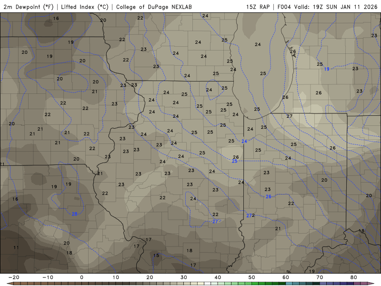
Task: Click the blue 19 contour label
Action: coord(327,69)
